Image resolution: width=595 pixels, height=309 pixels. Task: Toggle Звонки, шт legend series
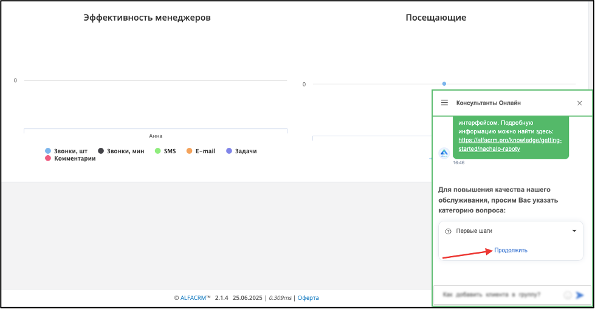click(66, 151)
